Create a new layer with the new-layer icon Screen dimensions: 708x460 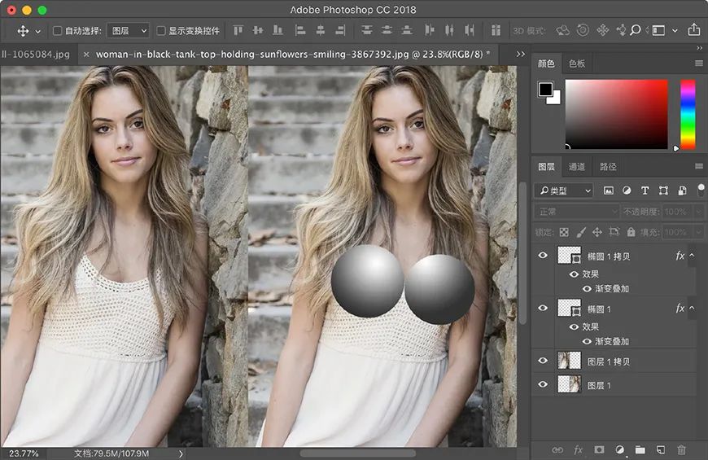click(661, 449)
